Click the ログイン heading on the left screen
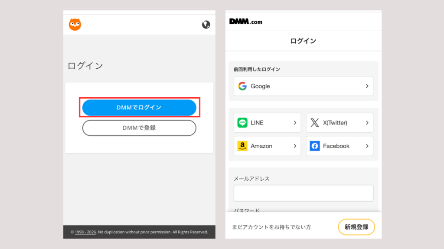 [85, 66]
